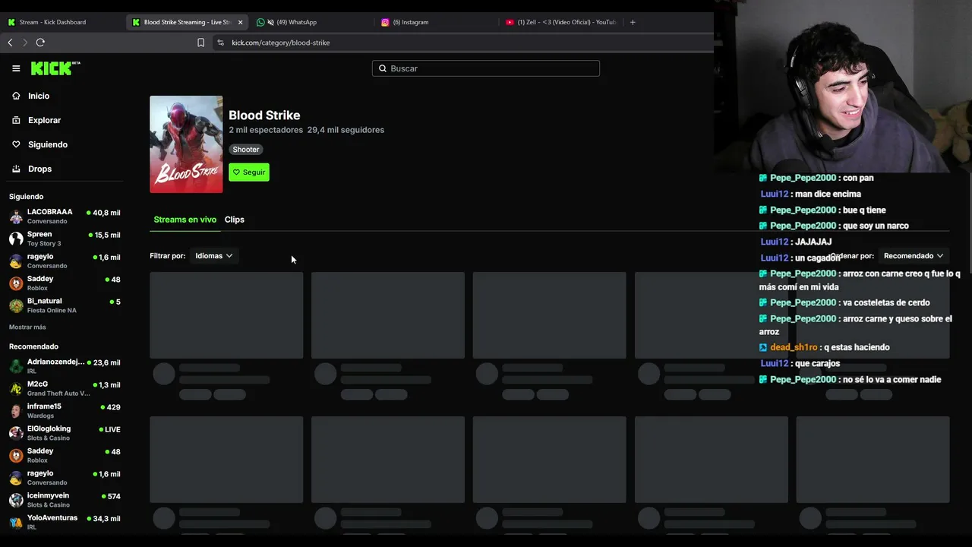This screenshot has width=972, height=547.
Task: Switch to the Zell YouTube tab
Action: click(560, 22)
